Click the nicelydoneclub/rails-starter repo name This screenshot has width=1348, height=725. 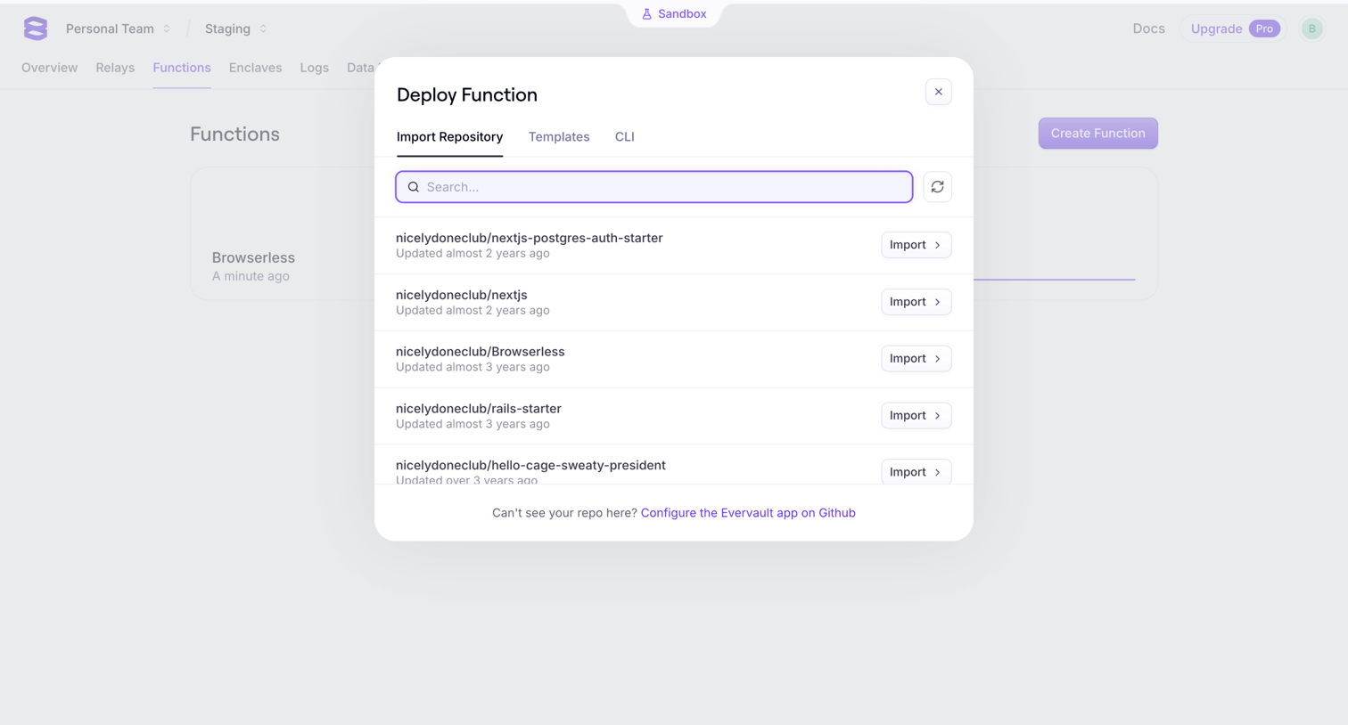tap(478, 409)
